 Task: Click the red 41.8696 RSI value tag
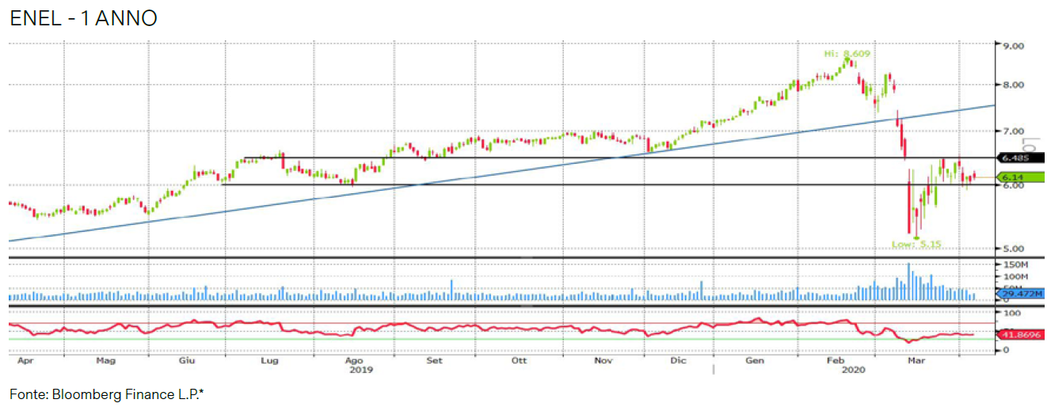coord(1020,335)
